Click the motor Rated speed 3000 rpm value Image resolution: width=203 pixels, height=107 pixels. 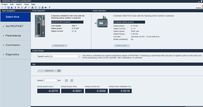click(x=135, y=31)
